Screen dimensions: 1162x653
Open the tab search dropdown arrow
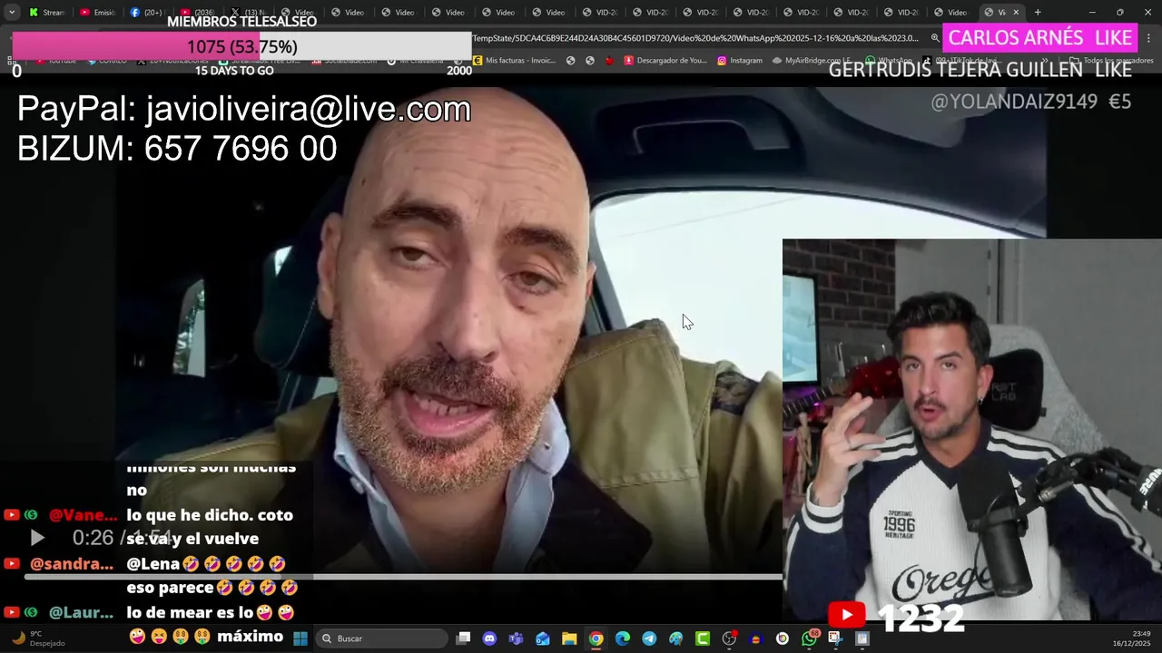pyautogui.click(x=12, y=13)
